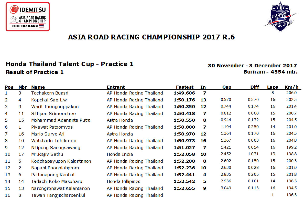Image resolution: width=305 pixels, height=208 pixels.
Task: Click rider Tawan Tangjitcharoenkul in last row
Action: point(58,195)
